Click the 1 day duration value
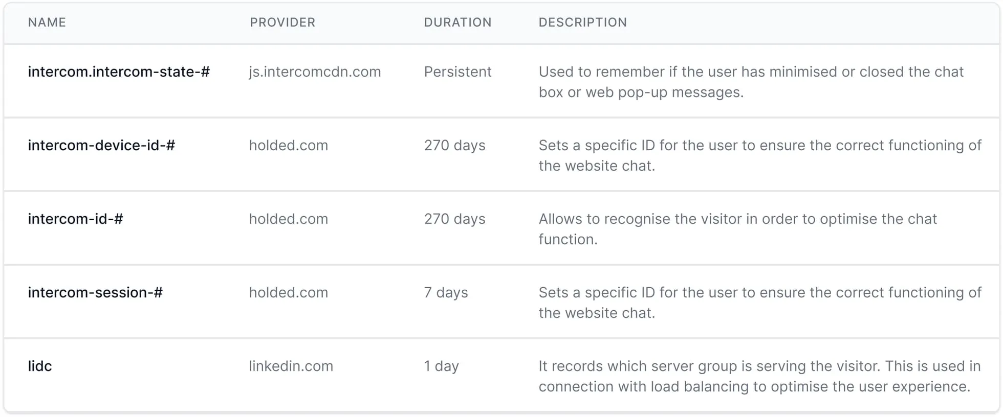 tap(441, 366)
